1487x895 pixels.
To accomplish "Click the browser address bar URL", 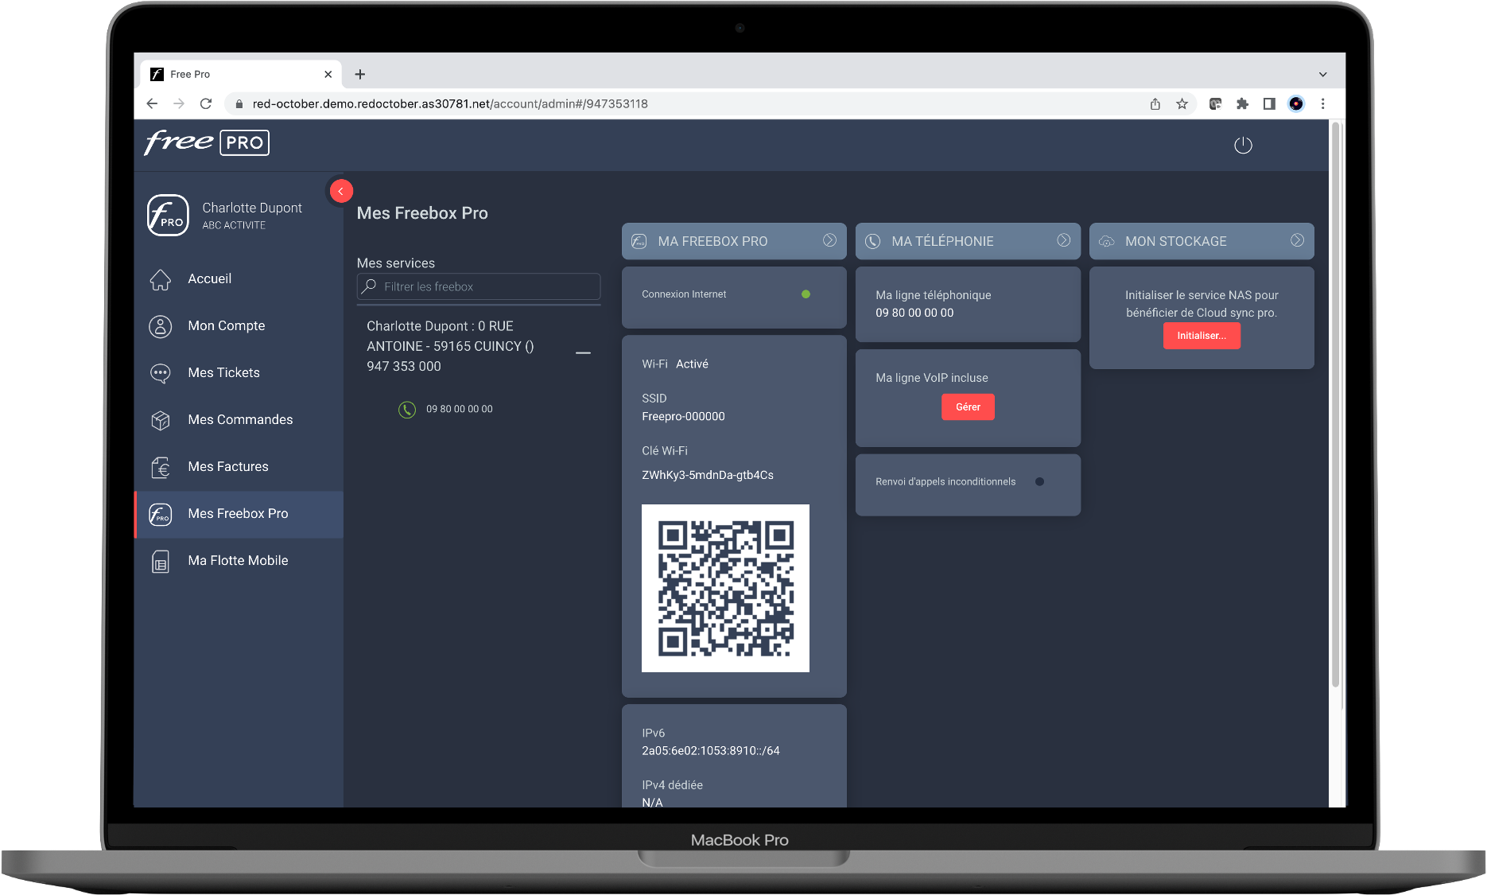I will 450,103.
